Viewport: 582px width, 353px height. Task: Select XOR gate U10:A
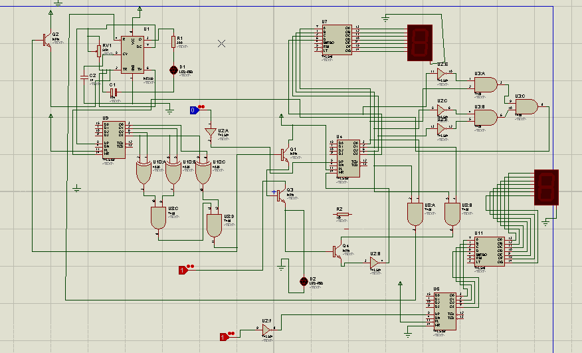pyautogui.click(x=144, y=172)
